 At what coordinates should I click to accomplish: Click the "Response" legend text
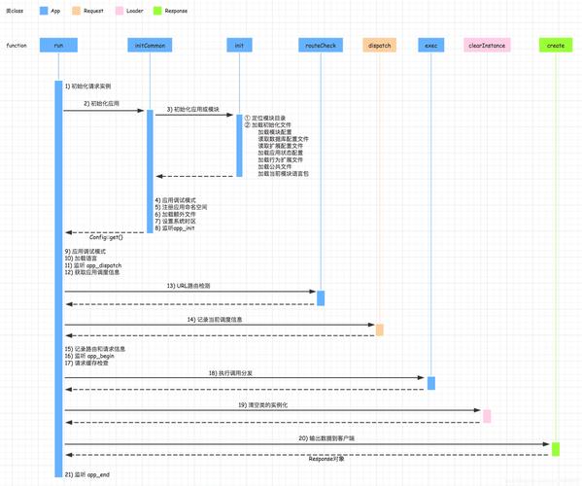176,11
